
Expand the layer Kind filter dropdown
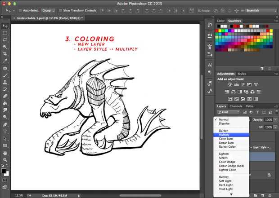228,112
